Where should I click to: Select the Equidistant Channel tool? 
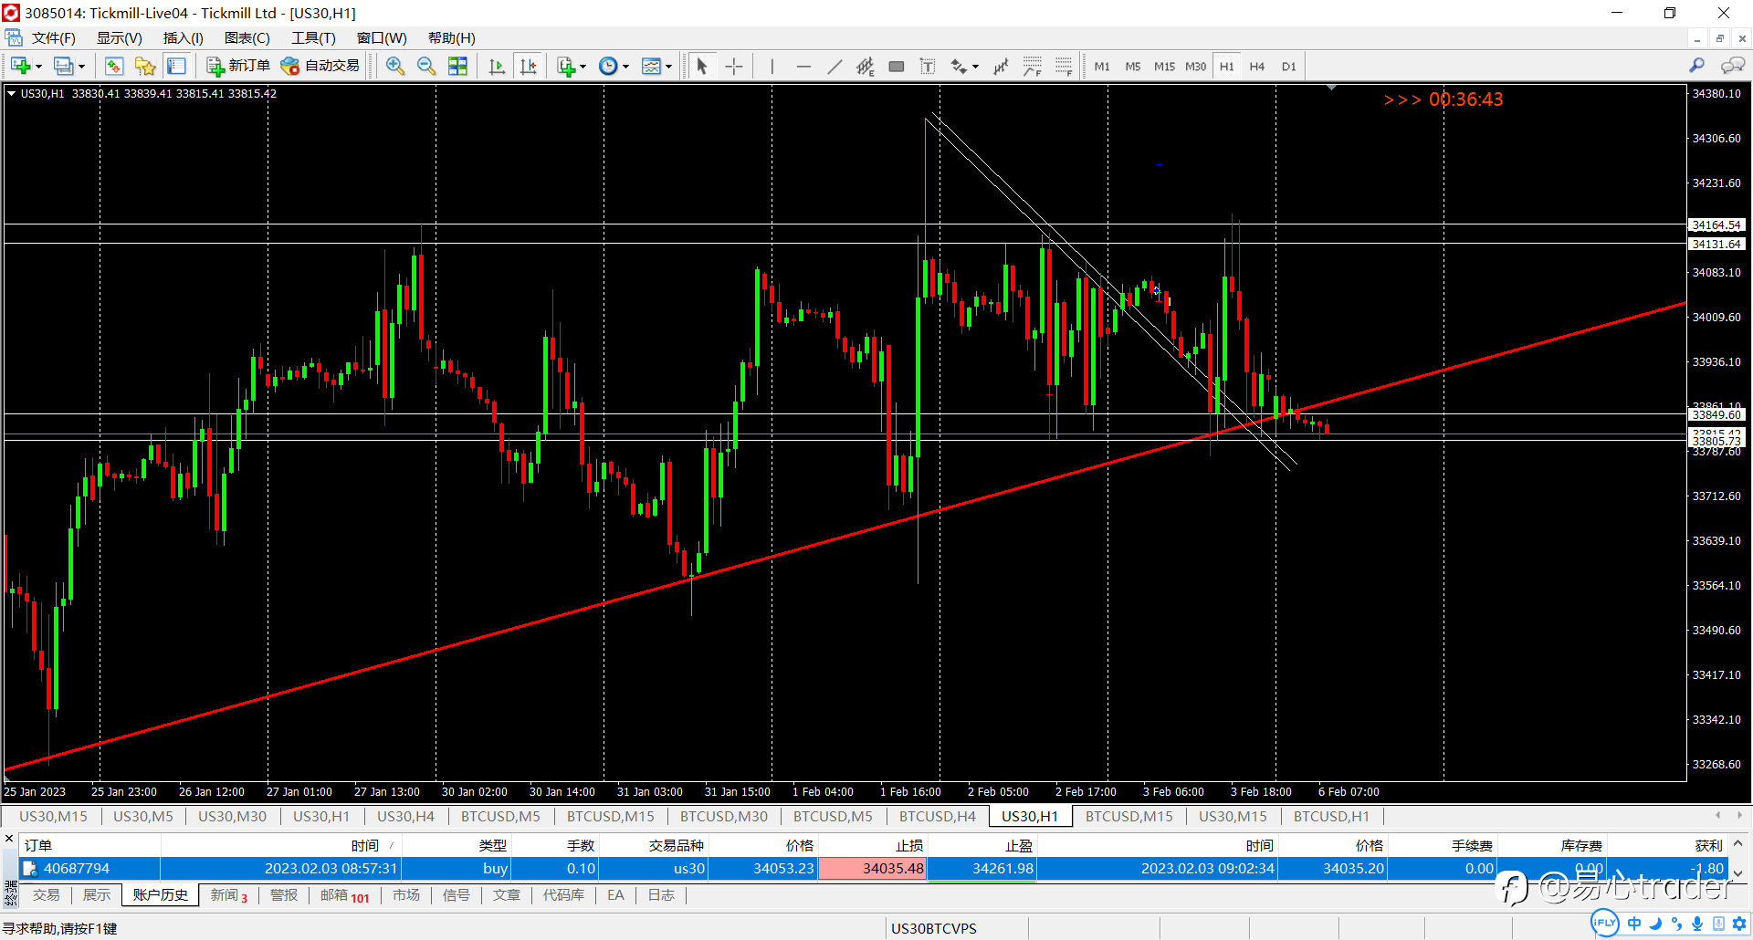point(866,66)
